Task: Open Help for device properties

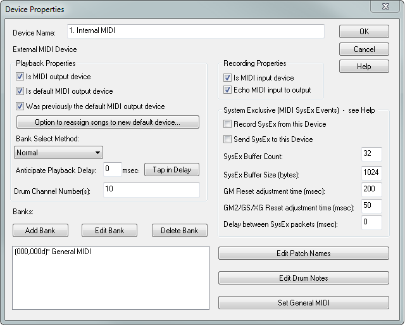Action: (x=364, y=66)
